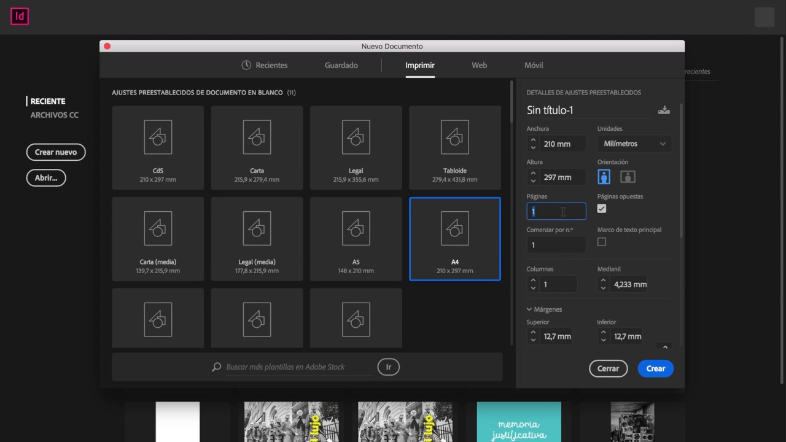Increase Columnas with the up arrow
786x442 pixels.
[x=533, y=281]
